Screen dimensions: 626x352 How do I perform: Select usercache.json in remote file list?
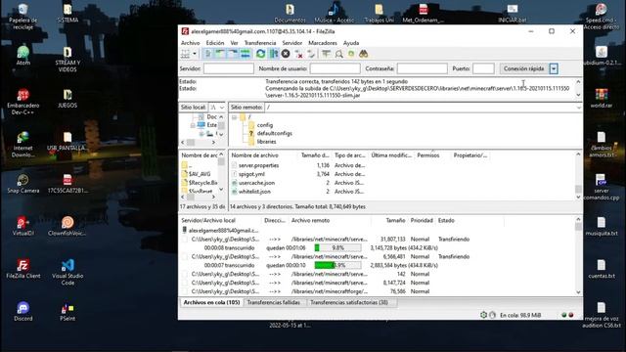pyautogui.click(x=256, y=183)
